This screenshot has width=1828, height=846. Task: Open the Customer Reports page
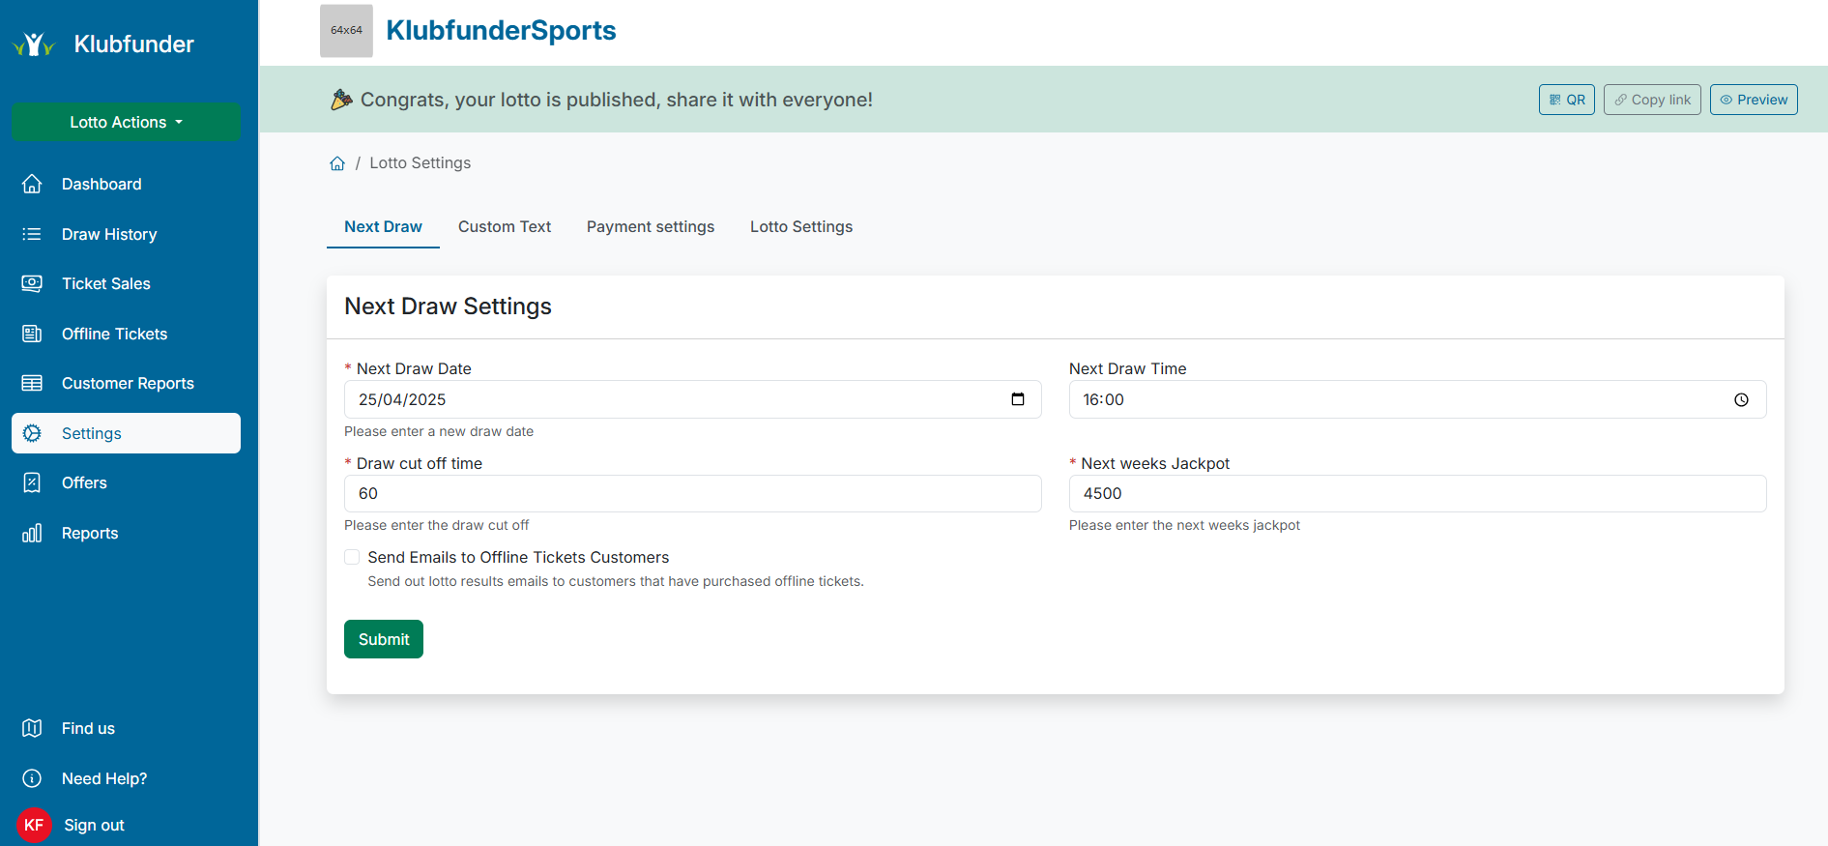pos(128,383)
